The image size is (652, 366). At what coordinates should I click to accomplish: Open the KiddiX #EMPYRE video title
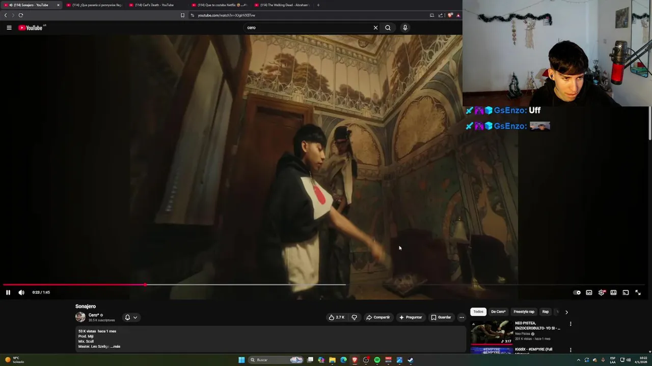(533, 350)
